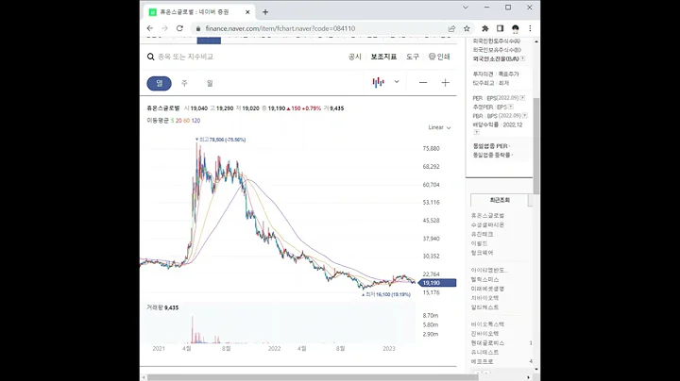Open the 도구 menu
This screenshot has height=381, width=680.
[x=413, y=57]
